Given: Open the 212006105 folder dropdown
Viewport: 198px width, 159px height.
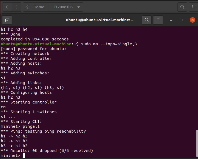Looking at the screenshot, I should pyautogui.click(x=66, y=7).
